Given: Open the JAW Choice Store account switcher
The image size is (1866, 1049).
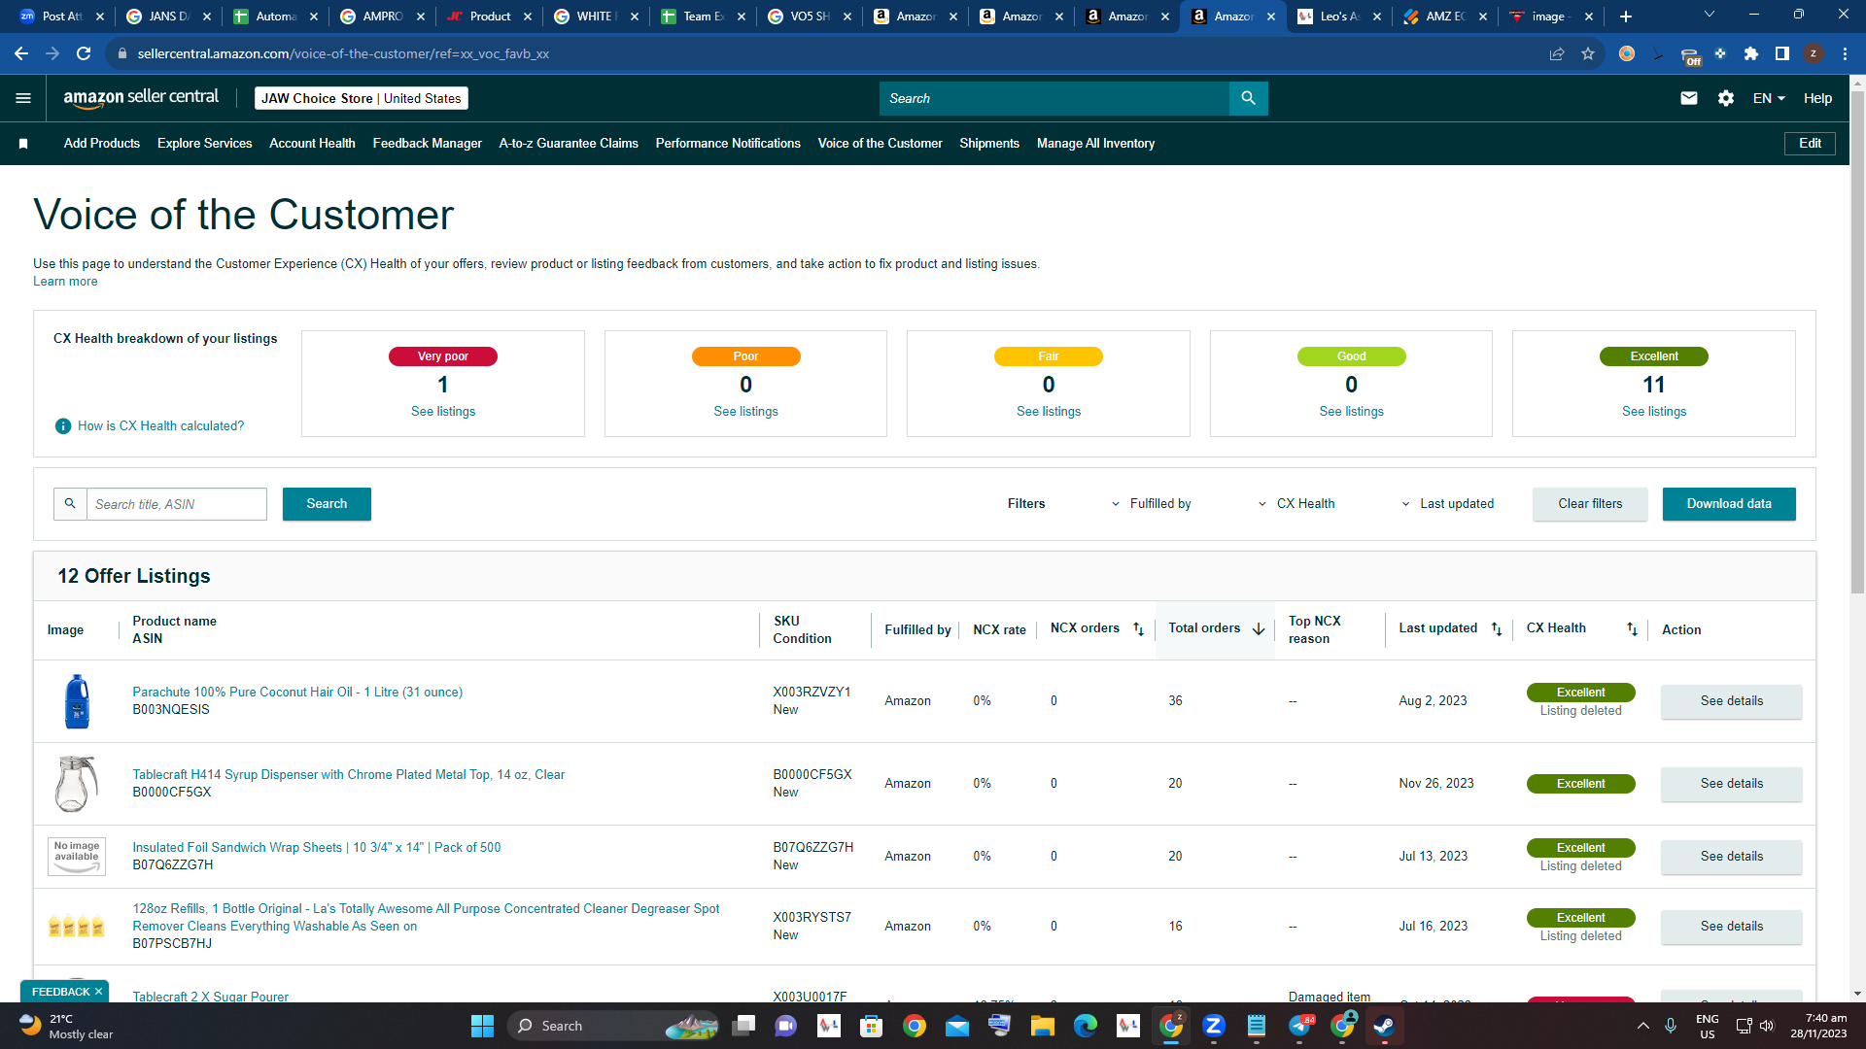Looking at the screenshot, I should coord(362,98).
